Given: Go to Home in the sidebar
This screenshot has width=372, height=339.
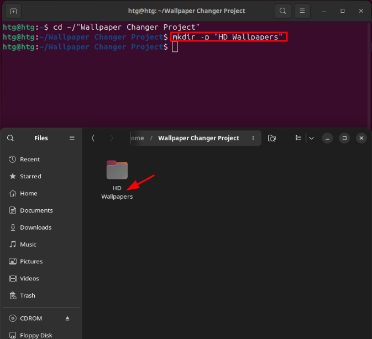Looking at the screenshot, I should 41,193.
